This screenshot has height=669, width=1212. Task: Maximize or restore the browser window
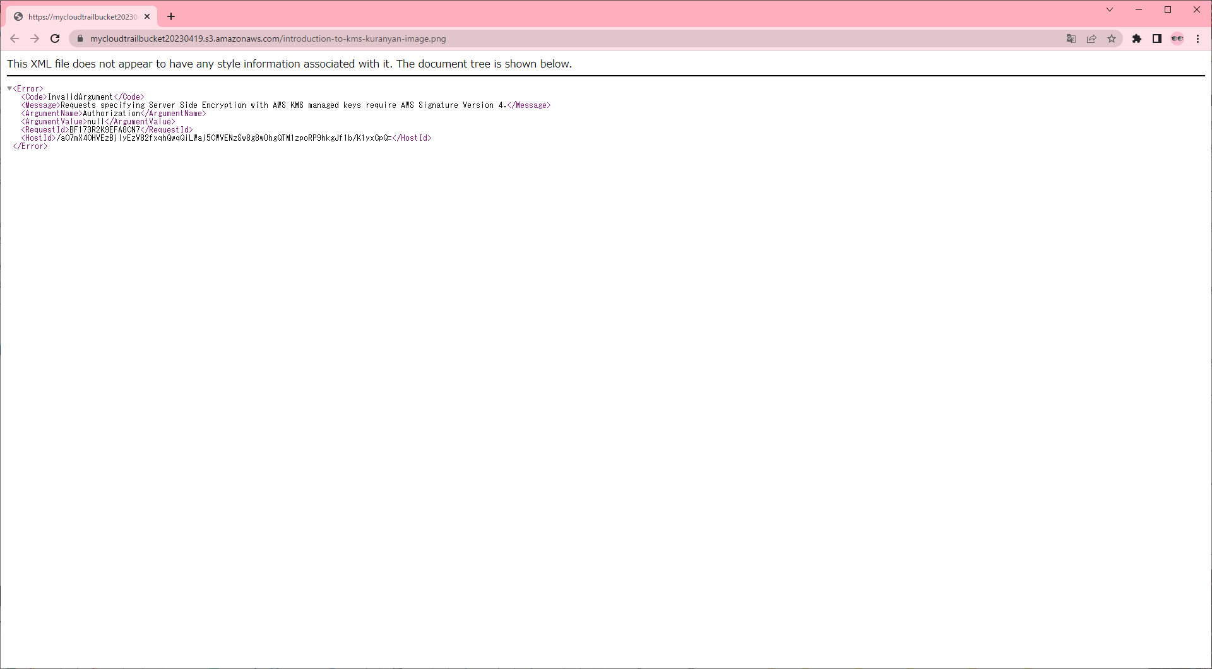pos(1168,9)
